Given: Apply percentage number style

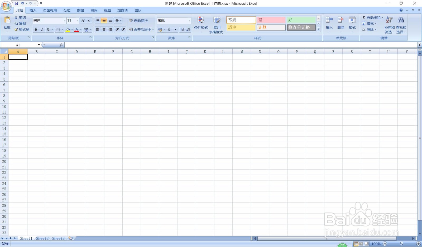Looking at the screenshot, I should click(x=169, y=29).
